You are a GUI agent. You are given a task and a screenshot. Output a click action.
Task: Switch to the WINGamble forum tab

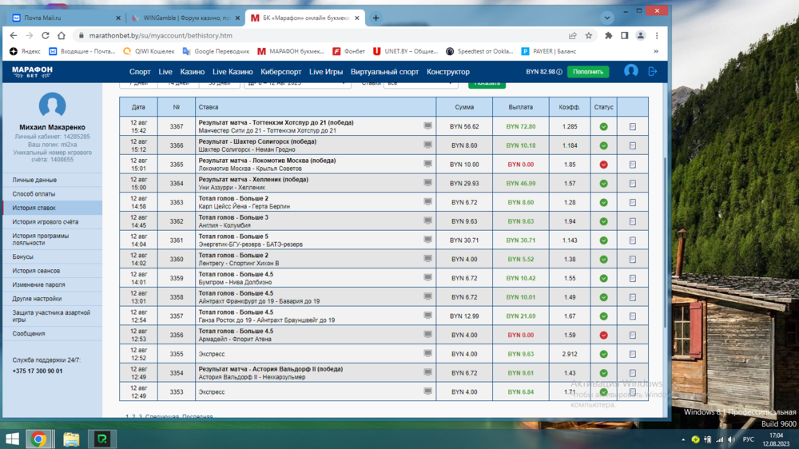[x=184, y=18]
